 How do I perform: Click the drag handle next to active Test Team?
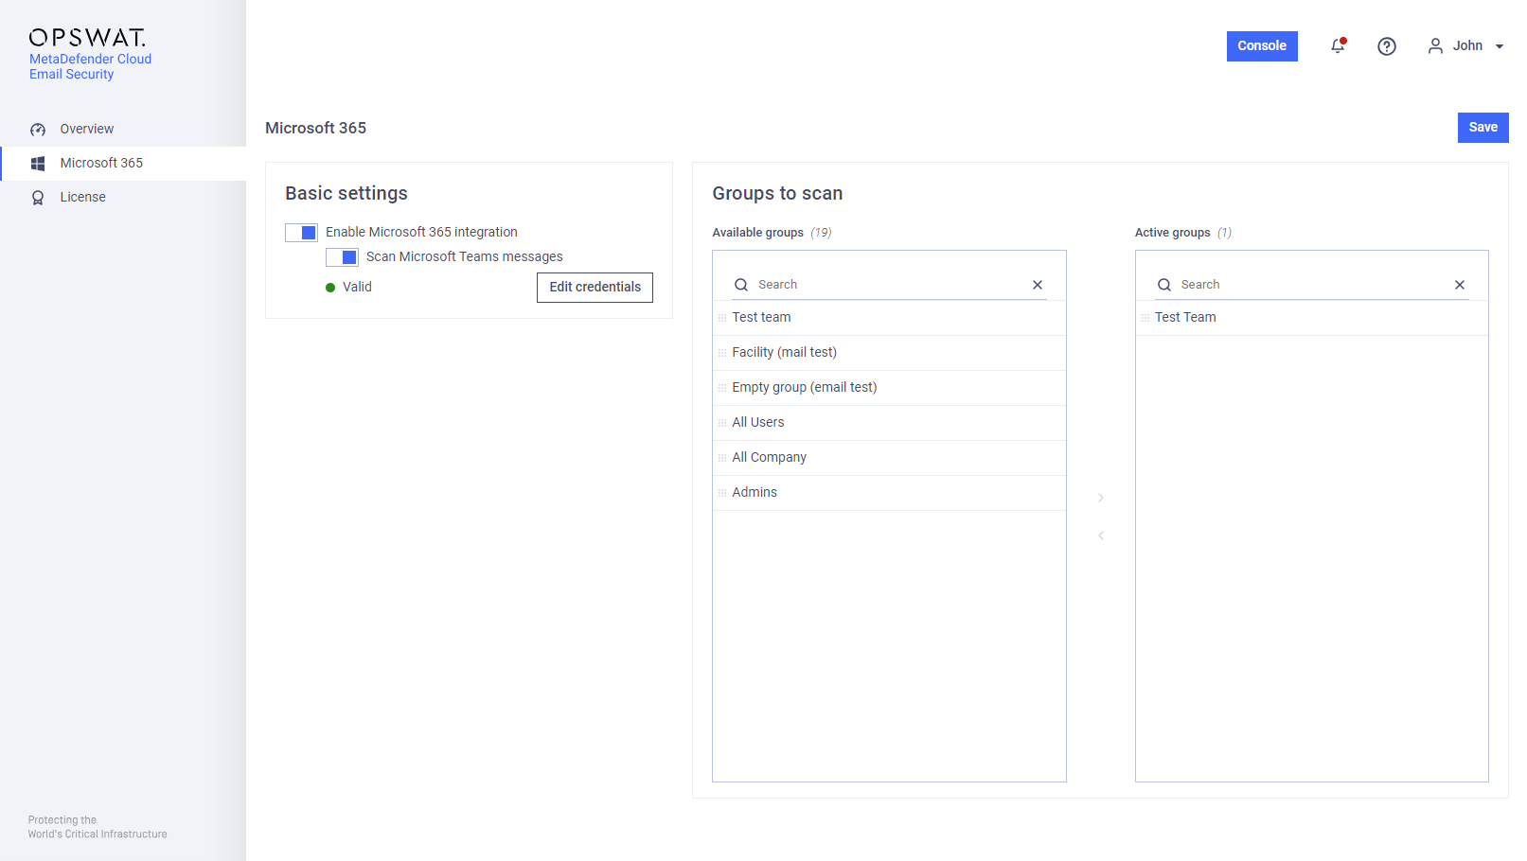pos(1145,318)
